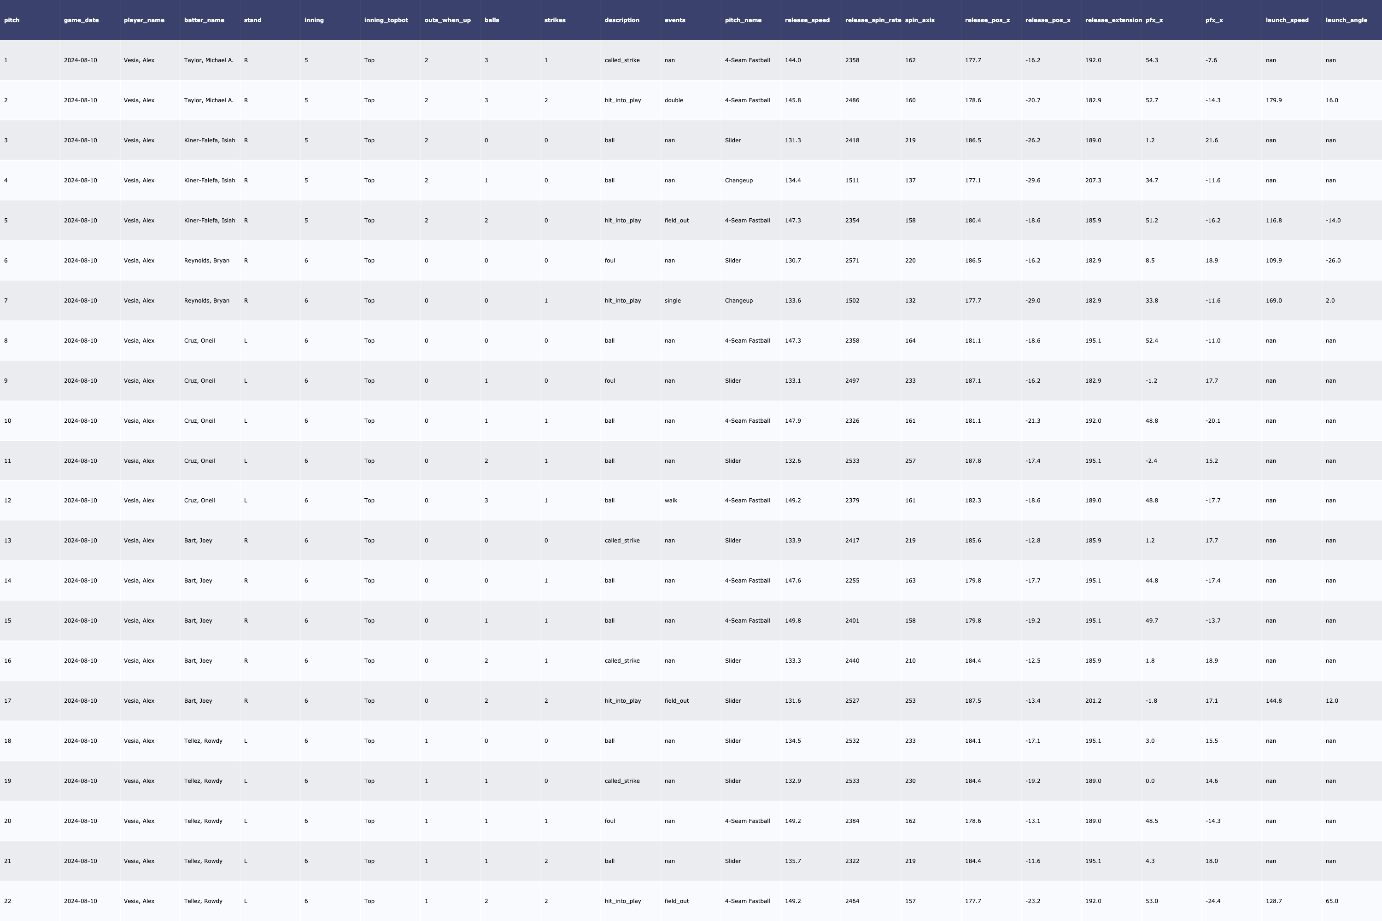Click the pitch_name column header
This screenshot has height=921, width=1382.
tap(743, 20)
